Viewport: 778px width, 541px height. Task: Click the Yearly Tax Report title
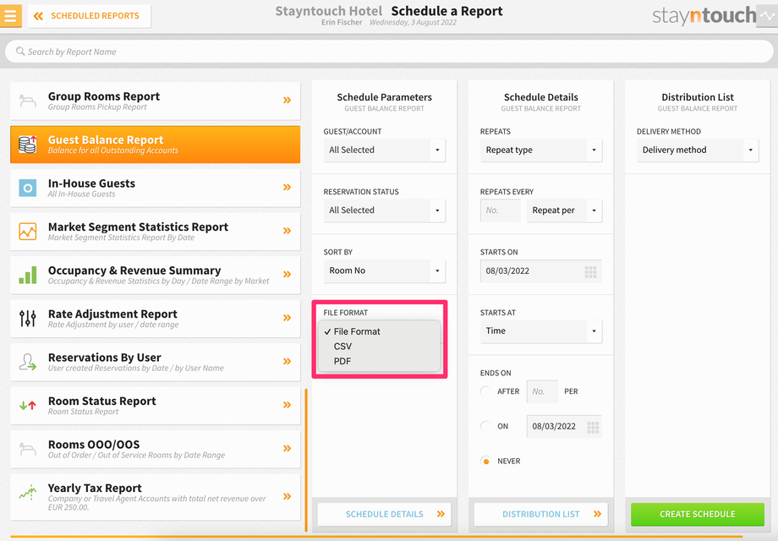[95, 489]
